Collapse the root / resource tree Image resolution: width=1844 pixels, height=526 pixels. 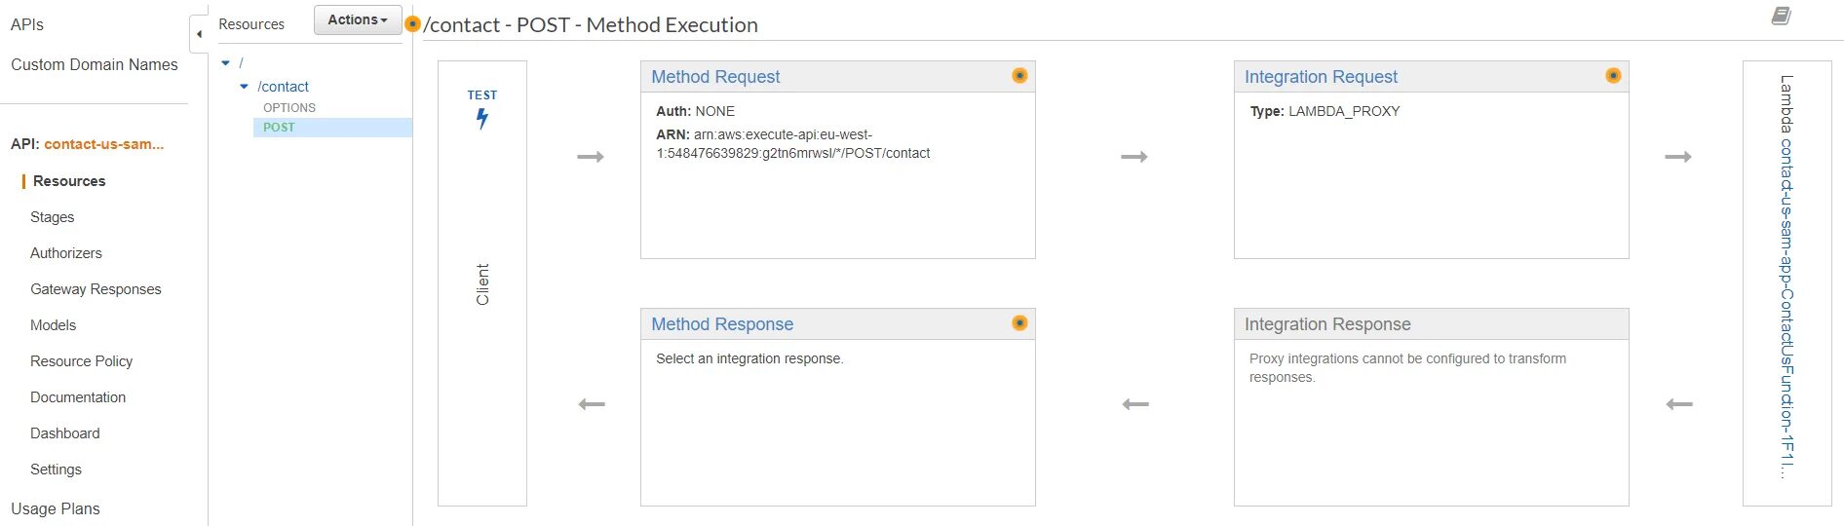coord(226,63)
